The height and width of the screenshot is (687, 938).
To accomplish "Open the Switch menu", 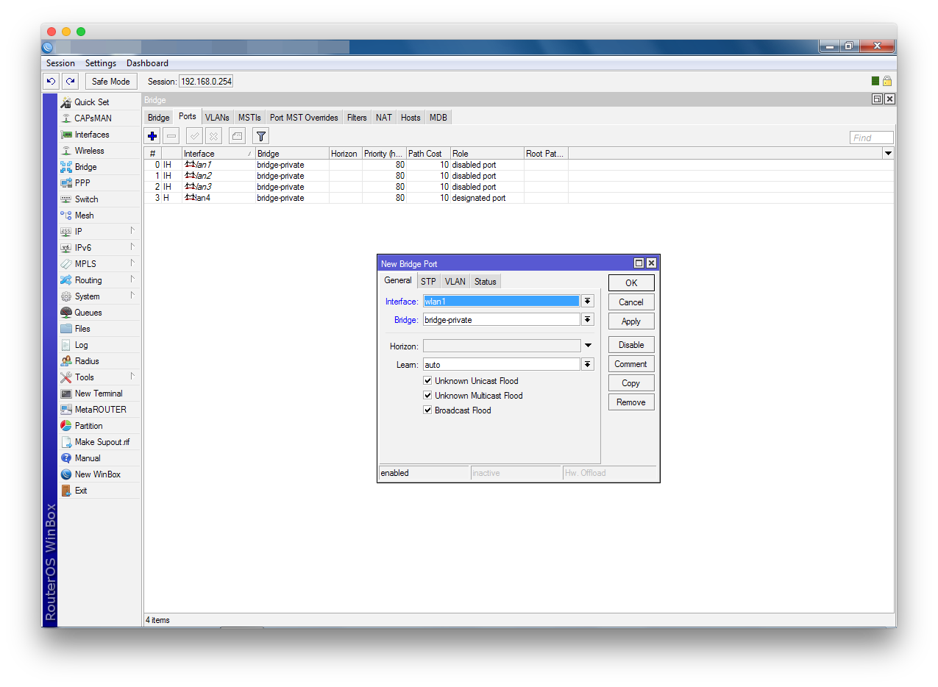I will tap(86, 199).
